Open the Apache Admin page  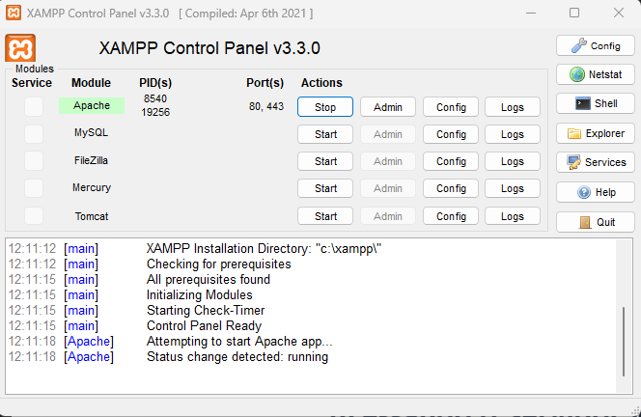(x=388, y=107)
